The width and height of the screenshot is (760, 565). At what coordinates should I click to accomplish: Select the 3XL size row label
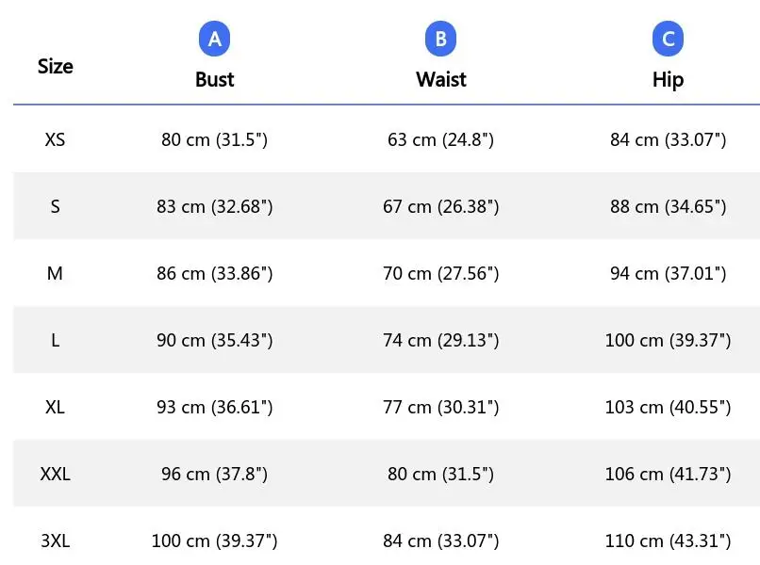click(x=56, y=541)
